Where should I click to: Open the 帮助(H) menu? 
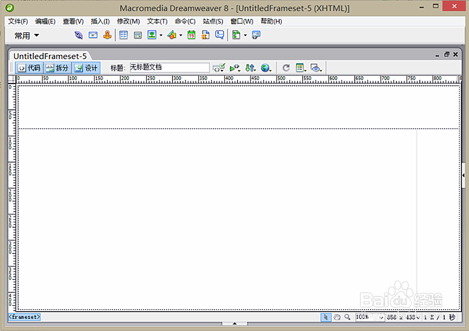(x=271, y=21)
